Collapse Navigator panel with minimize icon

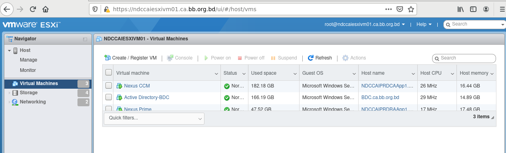click(85, 39)
